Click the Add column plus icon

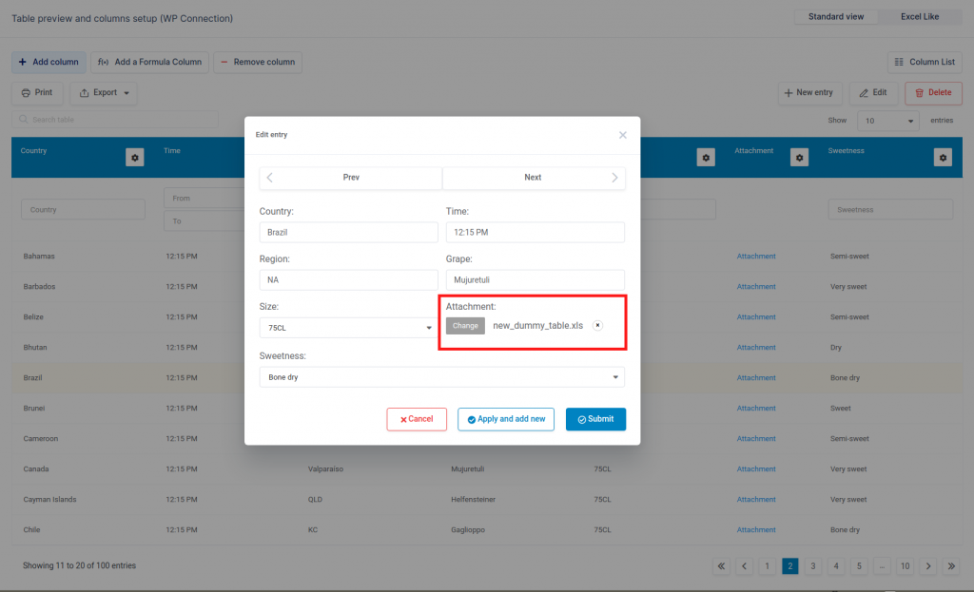tap(22, 62)
